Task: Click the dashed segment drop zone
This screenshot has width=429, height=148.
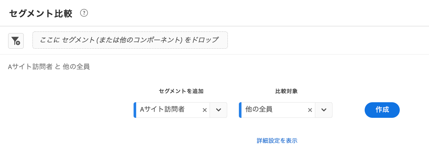Action: (x=130, y=40)
